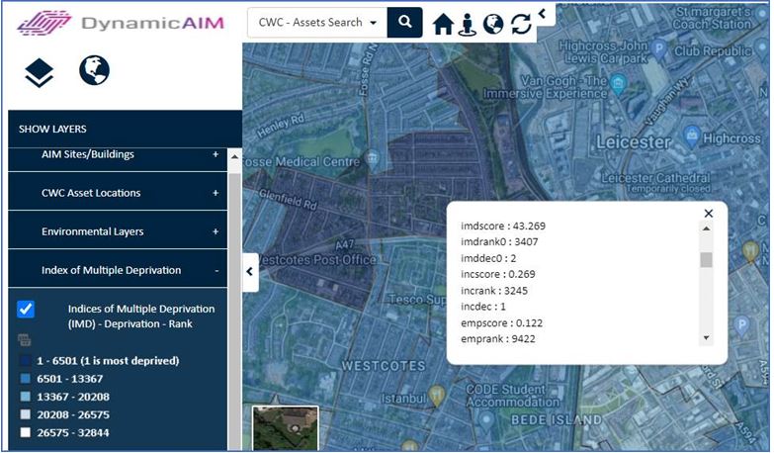Click the 20208 - 26575 legend swatch
This screenshot has height=453, width=774.
(25, 414)
